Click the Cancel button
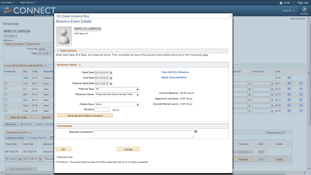Screen dimensions: 311x175 tap(128, 149)
